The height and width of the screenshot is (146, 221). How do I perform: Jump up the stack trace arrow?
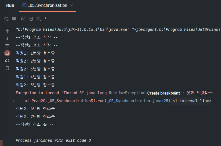point(7,31)
